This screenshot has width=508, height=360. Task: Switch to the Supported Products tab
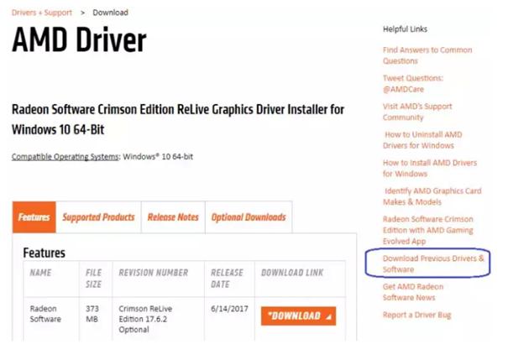point(98,217)
